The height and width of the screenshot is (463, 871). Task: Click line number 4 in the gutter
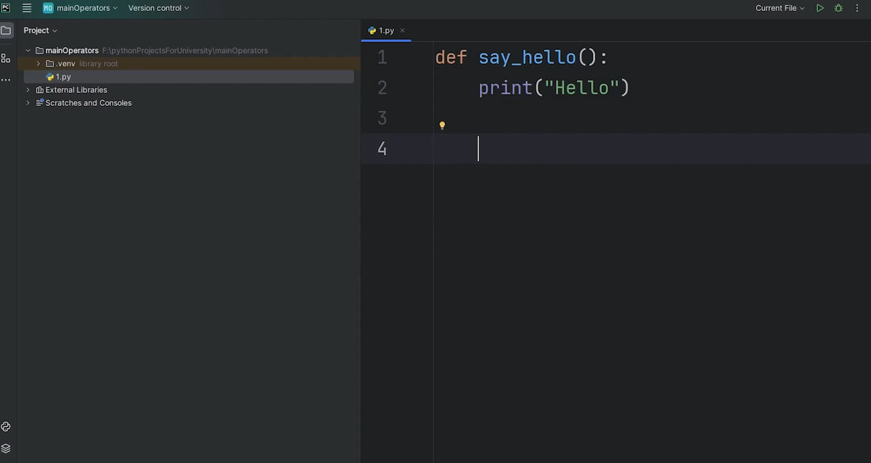(383, 149)
